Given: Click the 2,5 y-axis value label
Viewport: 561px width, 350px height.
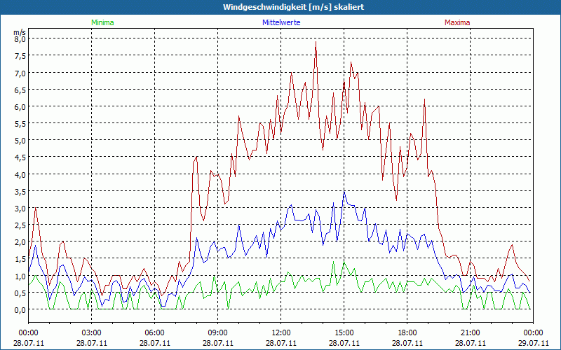Looking at the screenshot, I should click(19, 225).
